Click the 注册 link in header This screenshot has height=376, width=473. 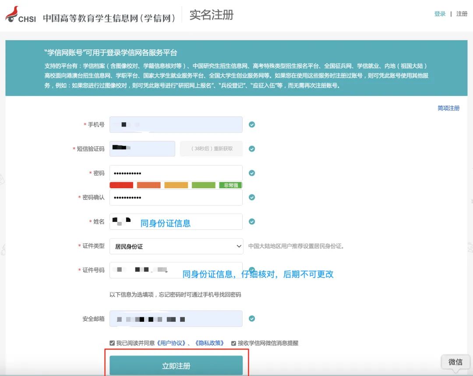click(x=462, y=14)
